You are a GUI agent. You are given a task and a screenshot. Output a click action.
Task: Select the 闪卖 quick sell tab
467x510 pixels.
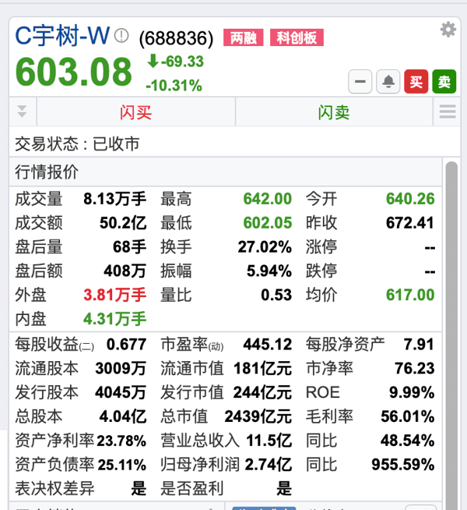[x=334, y=112]
